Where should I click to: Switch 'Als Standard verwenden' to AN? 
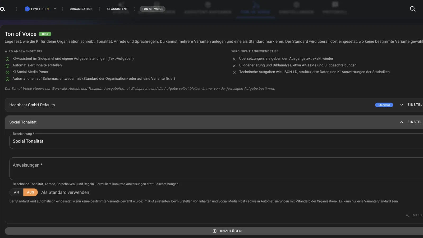(x=16, y=192)
